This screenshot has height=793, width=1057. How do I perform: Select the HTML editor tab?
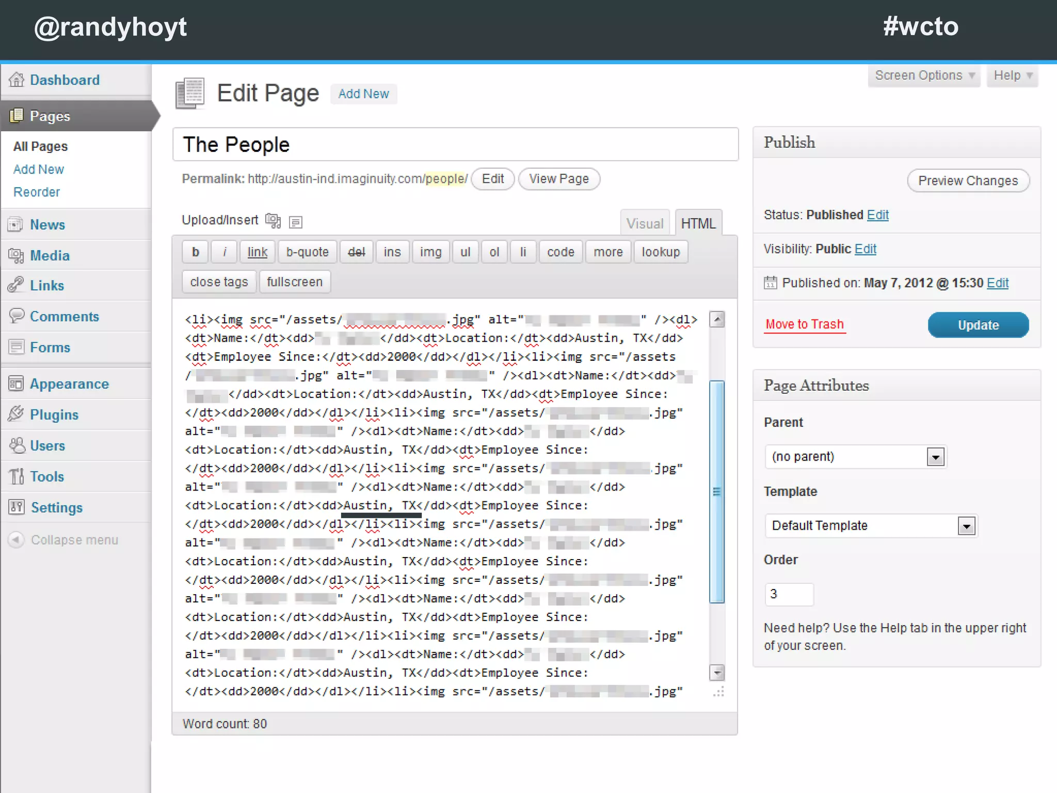point(698,224)
